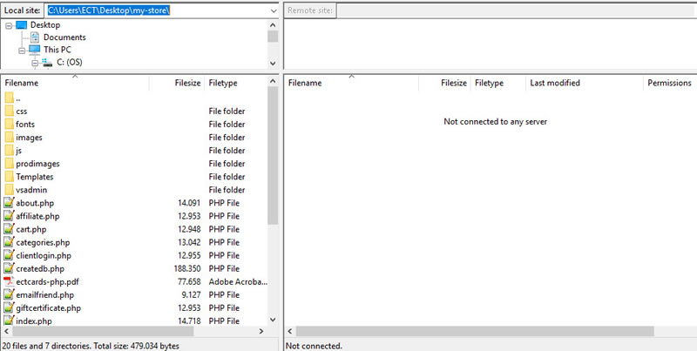This screenshot has height=351, width=697.
Task: Click the prodimages folder icon
Action: point(9,164)
